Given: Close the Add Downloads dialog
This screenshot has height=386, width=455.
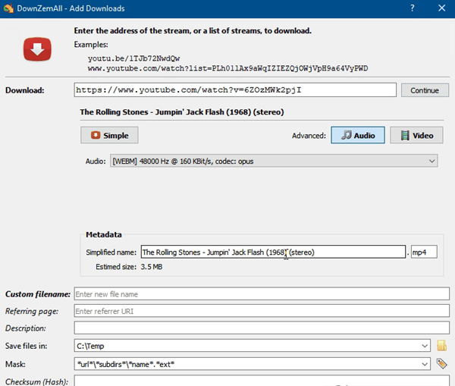Looking at the screenshot, I should point(443,8).
